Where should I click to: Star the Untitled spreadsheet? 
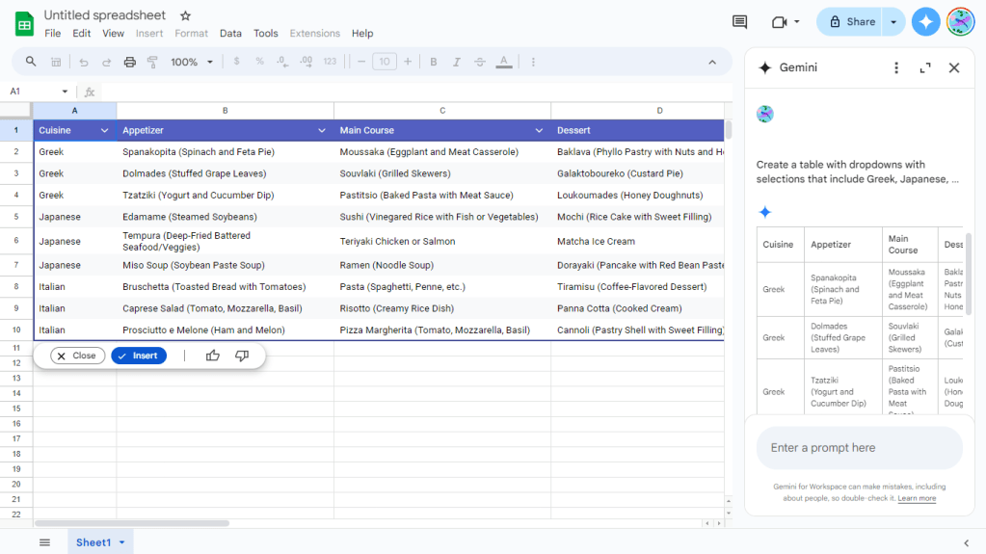coord(186,15)
